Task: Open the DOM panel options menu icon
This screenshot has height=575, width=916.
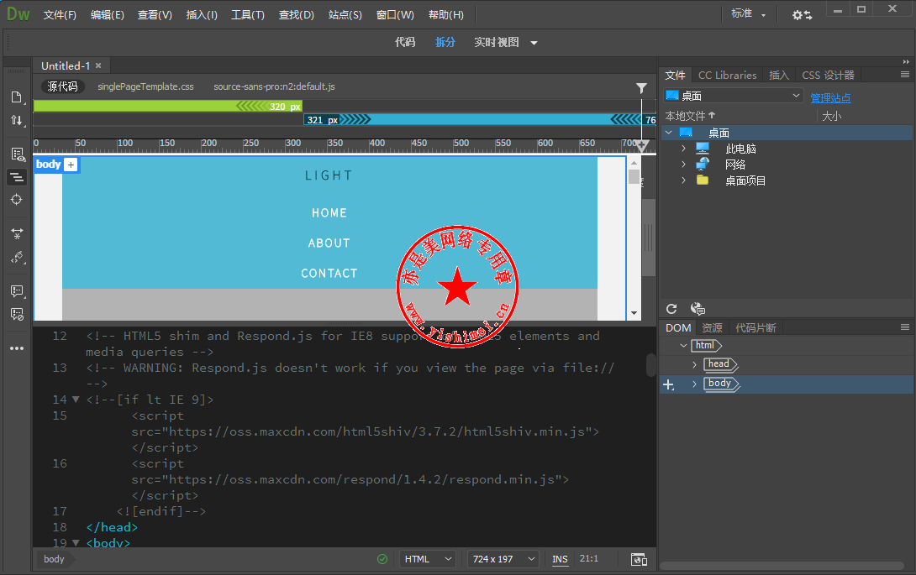Action: [x=905, y=327]
